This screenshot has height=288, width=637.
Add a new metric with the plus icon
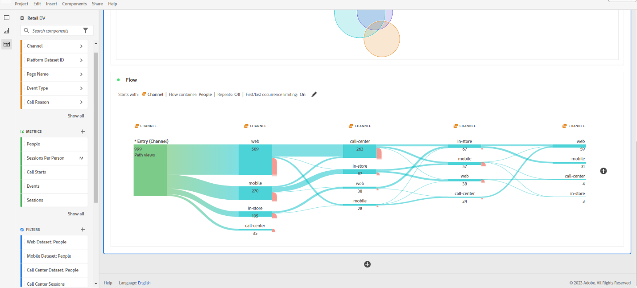(x=83, y=132)
